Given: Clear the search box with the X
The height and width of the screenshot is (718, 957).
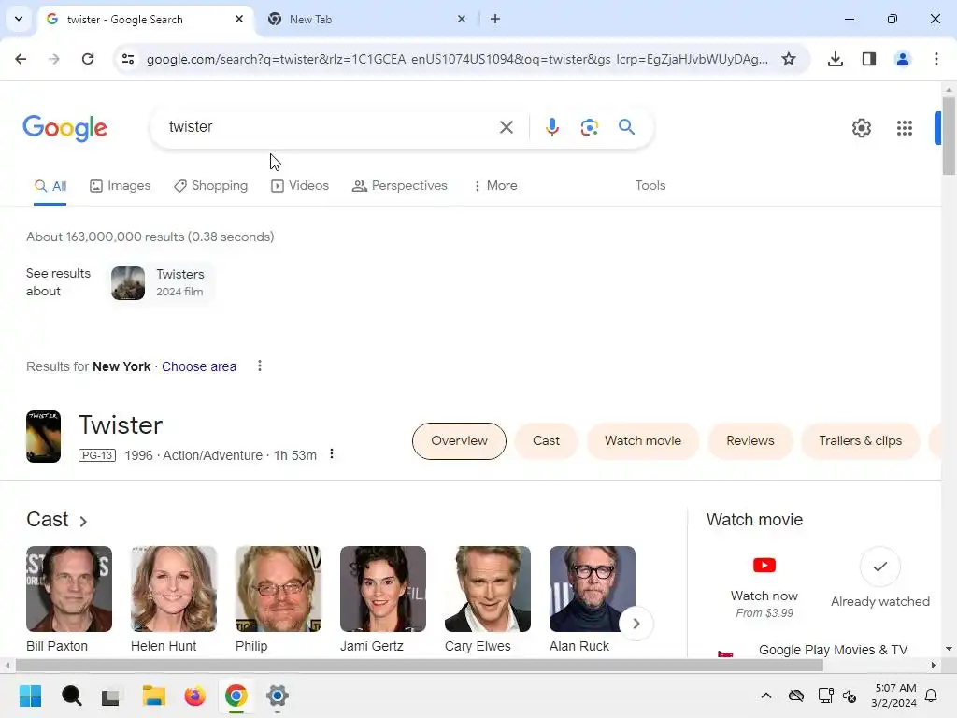Looking at the screenshot, I should pyautogui.click(x=507, y=127).
